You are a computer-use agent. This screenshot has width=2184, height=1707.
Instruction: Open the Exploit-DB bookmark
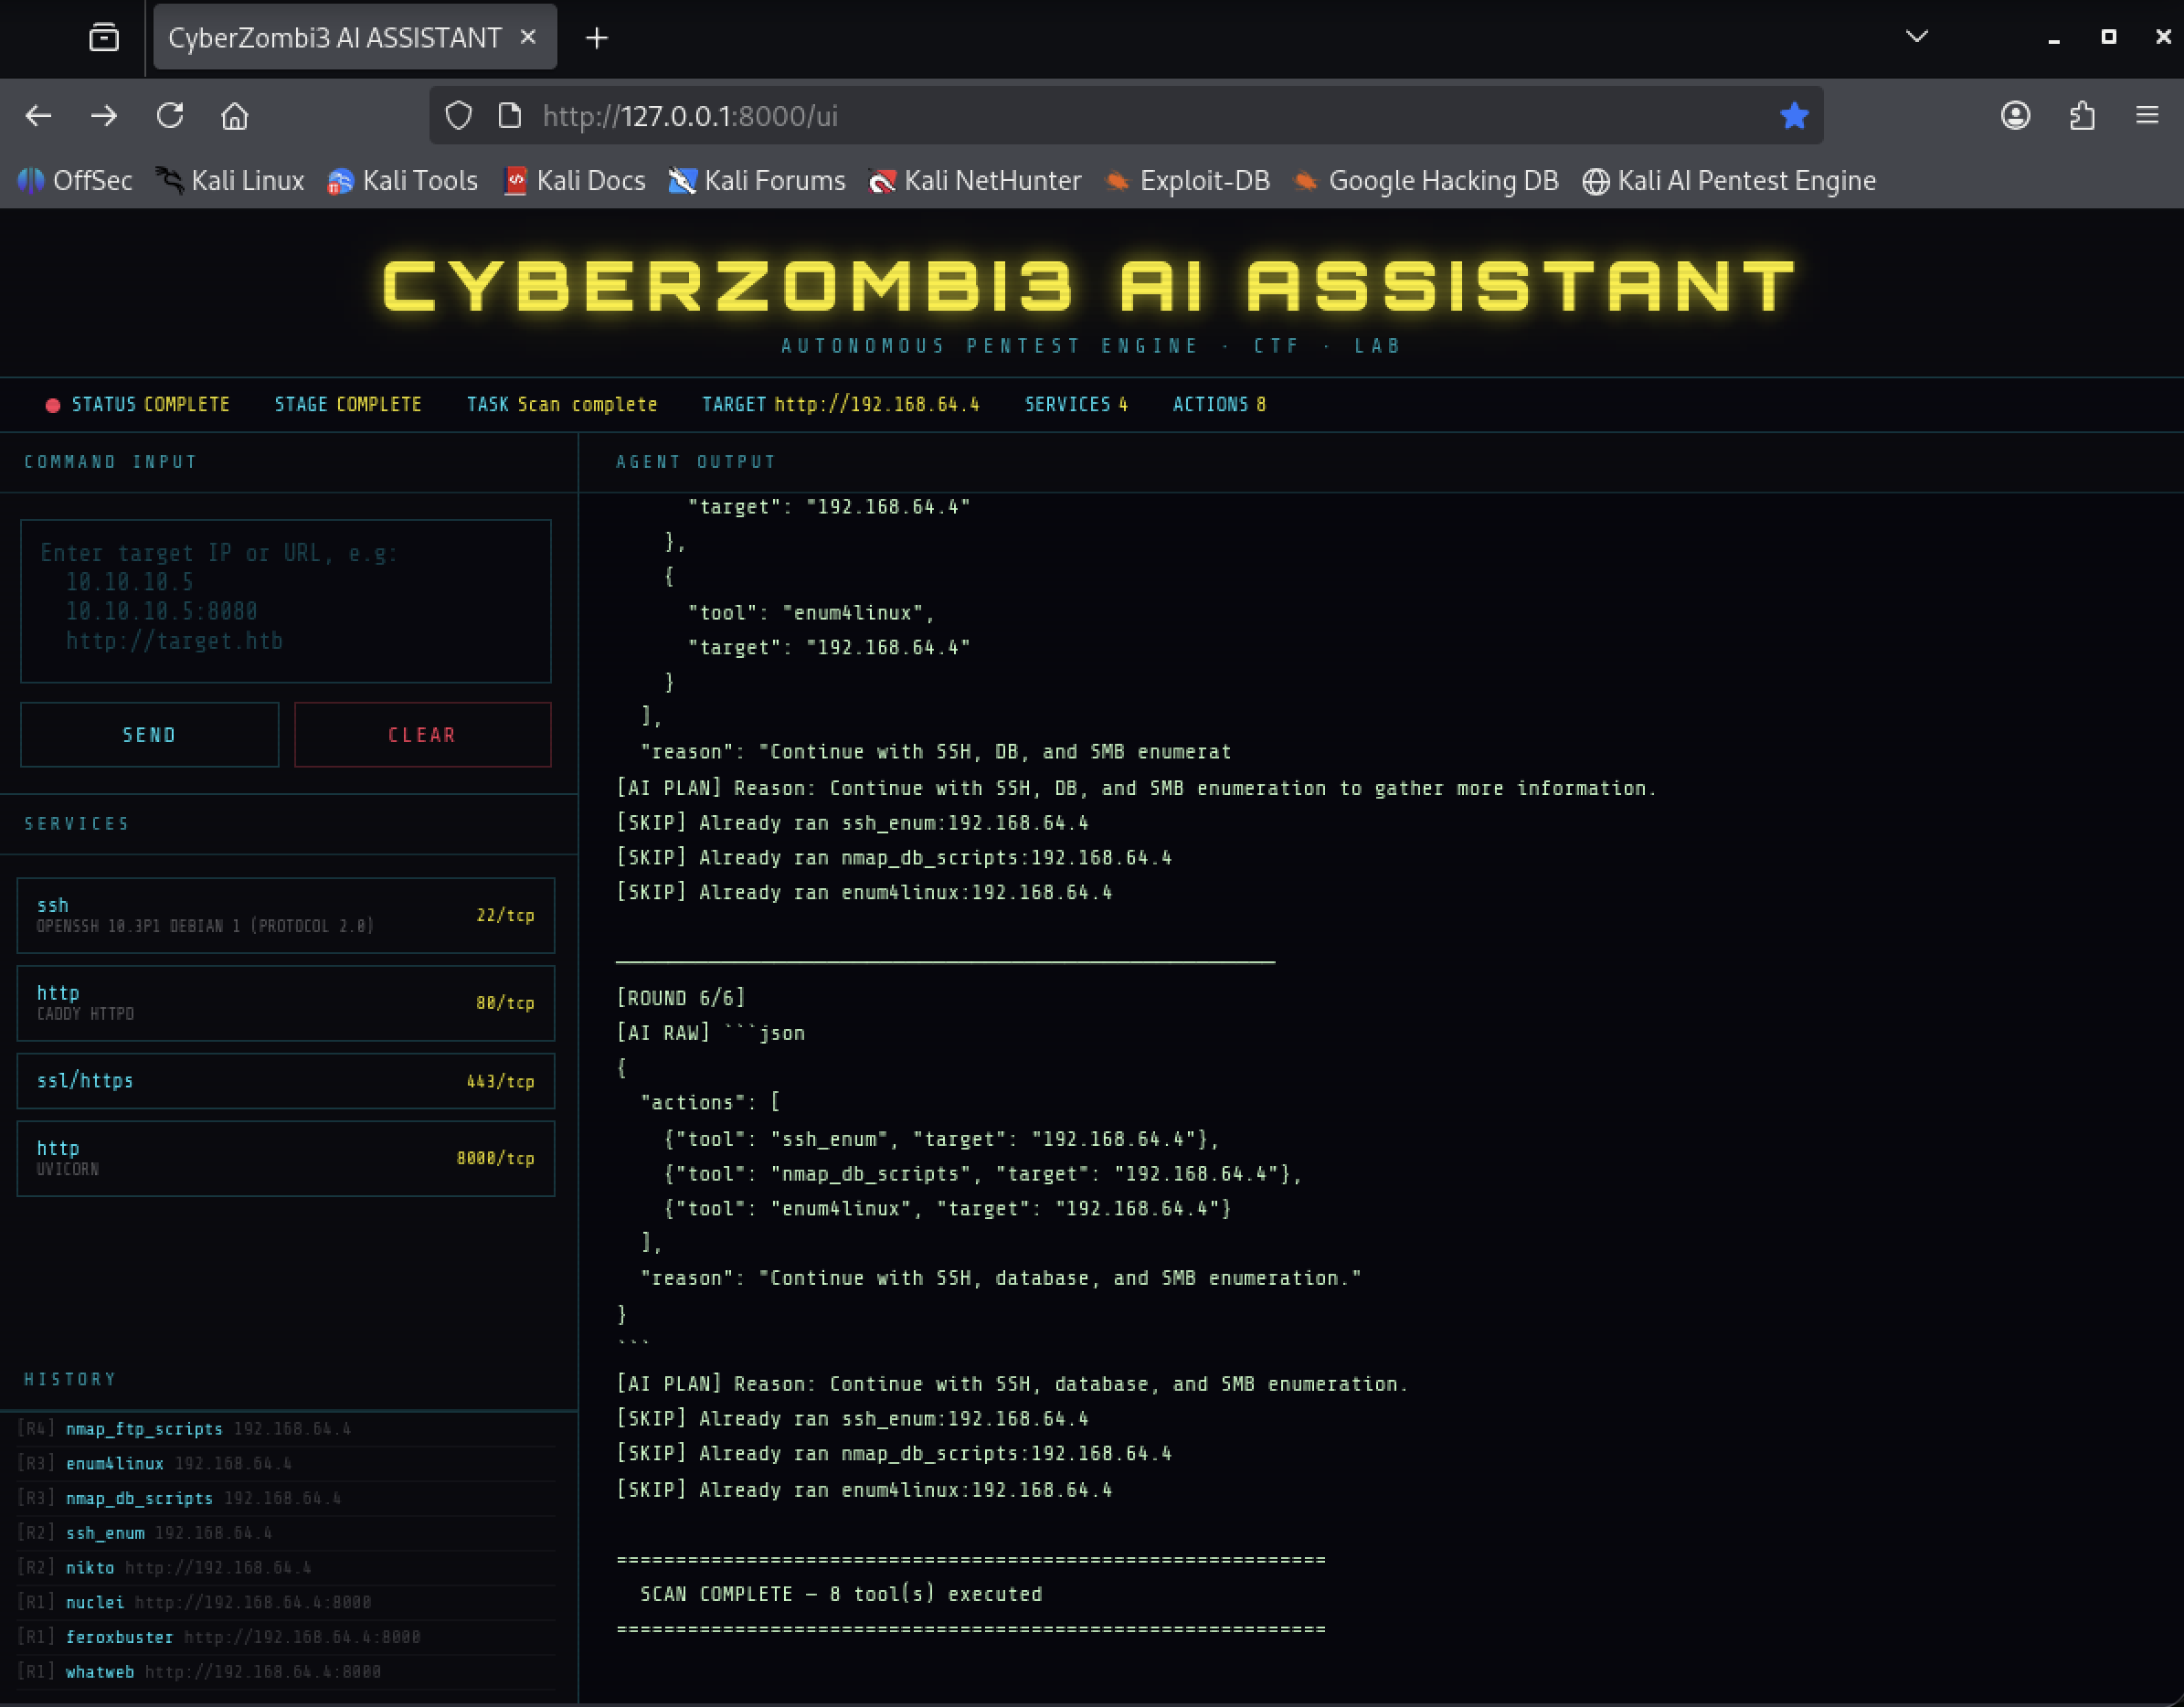pyautogui.click(x=1187, y=181)
